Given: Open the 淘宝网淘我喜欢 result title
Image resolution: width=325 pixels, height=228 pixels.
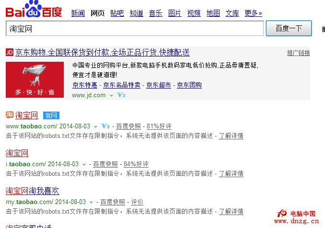Looking at the screenshot, I should coord(32,191).
